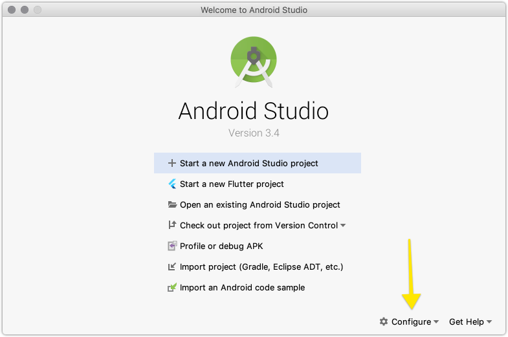Click the Version 3.4 text
Screen dimensions: 508x337
(x=254, y=133)
